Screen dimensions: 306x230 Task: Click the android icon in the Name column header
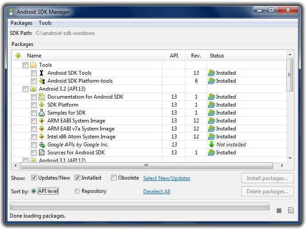(18, 56)
